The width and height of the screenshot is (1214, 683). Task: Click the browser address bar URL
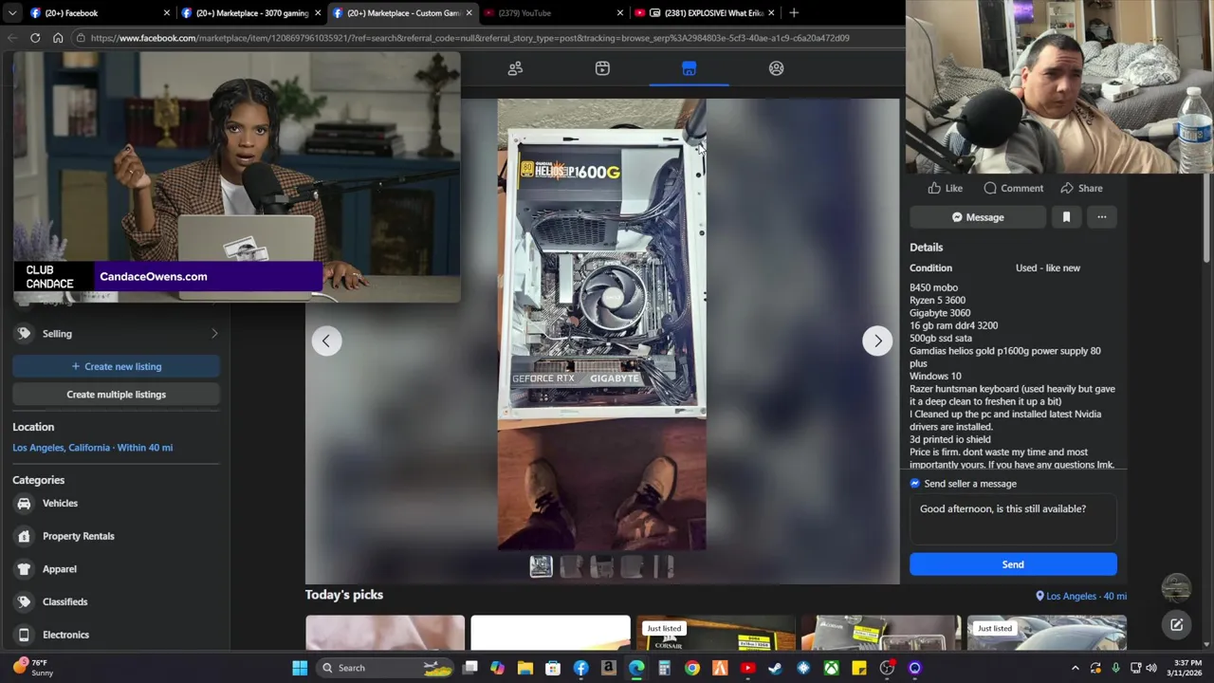point(469,38)
